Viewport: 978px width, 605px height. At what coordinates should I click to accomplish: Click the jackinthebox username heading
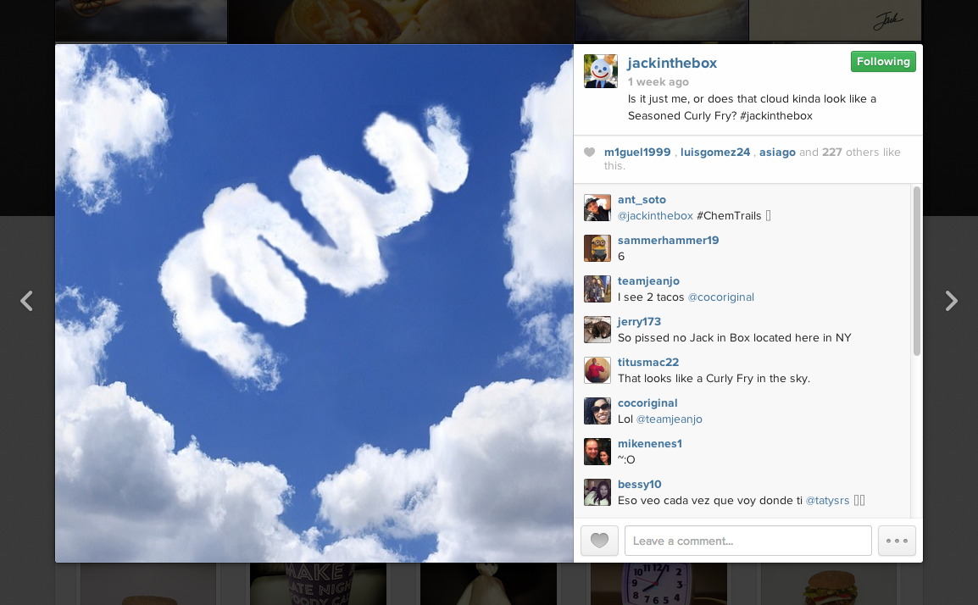[672, 63]
